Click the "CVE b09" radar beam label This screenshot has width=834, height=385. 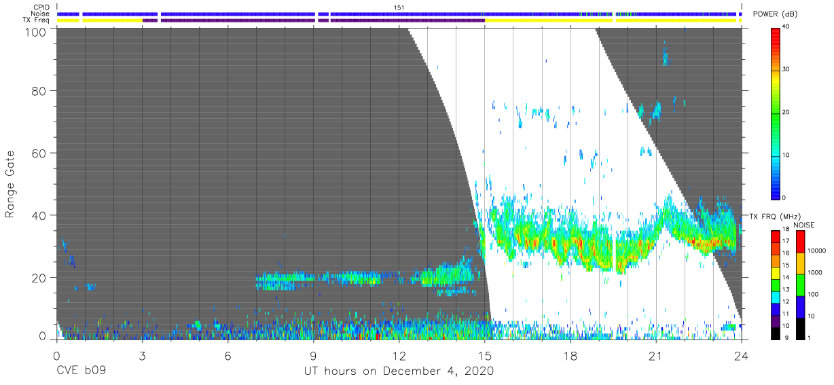coord(81,371)
